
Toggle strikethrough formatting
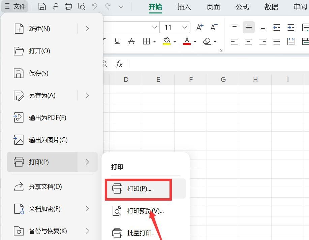pos(131,41)
